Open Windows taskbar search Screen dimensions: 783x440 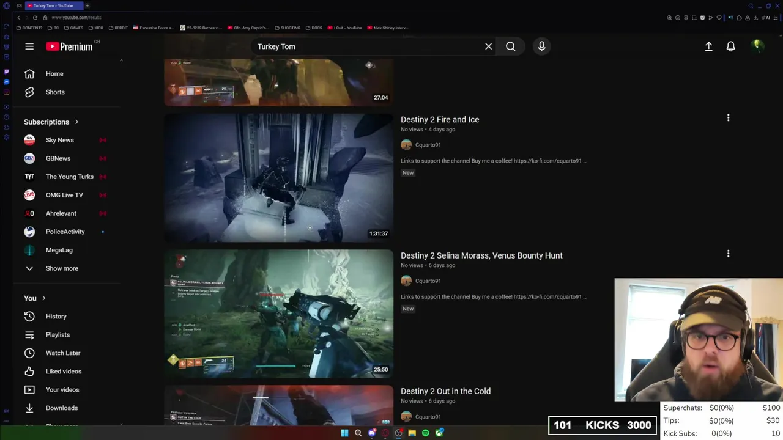(x=358, y=433)
